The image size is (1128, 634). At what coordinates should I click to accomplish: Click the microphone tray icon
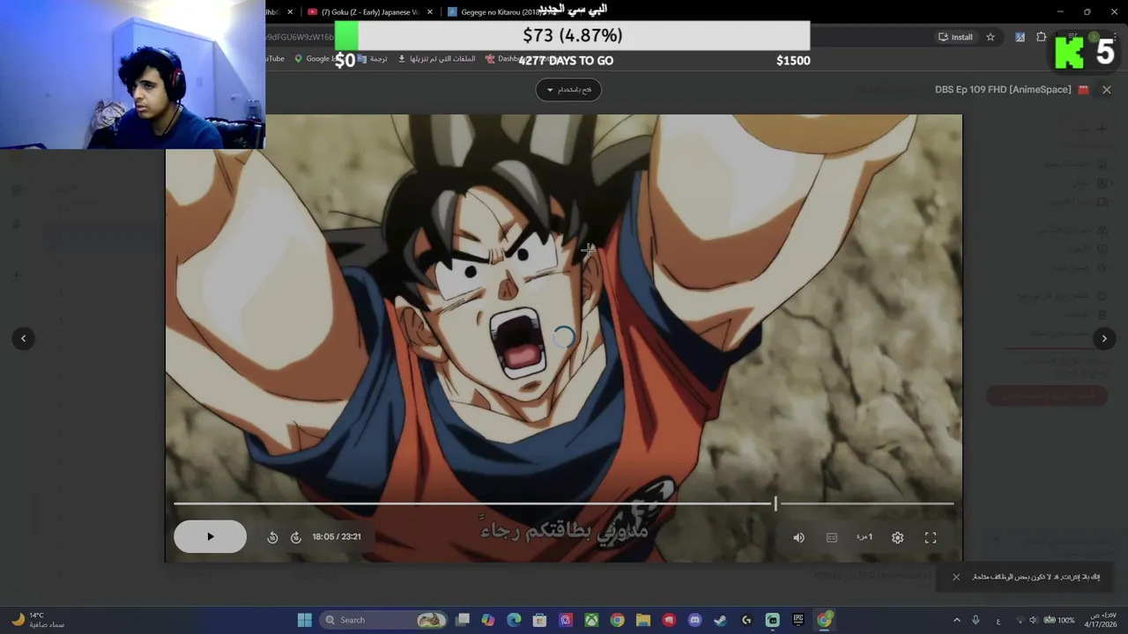pyautogui.click(x=976, y=620)
